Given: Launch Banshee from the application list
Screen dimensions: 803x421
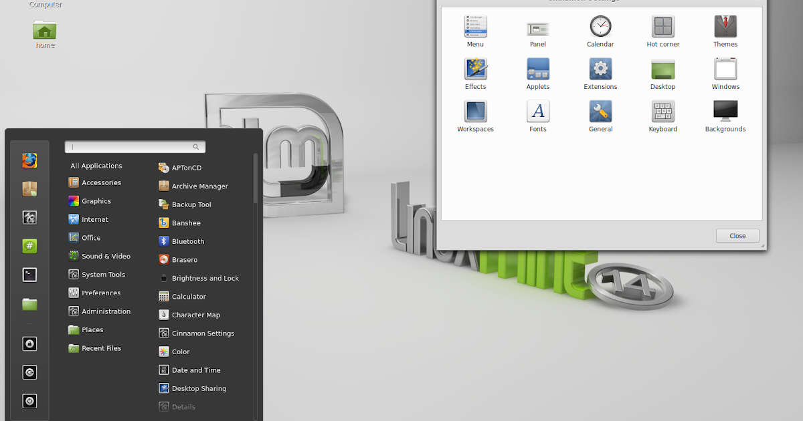Looking at the screenshot, I should pos(179,223).
